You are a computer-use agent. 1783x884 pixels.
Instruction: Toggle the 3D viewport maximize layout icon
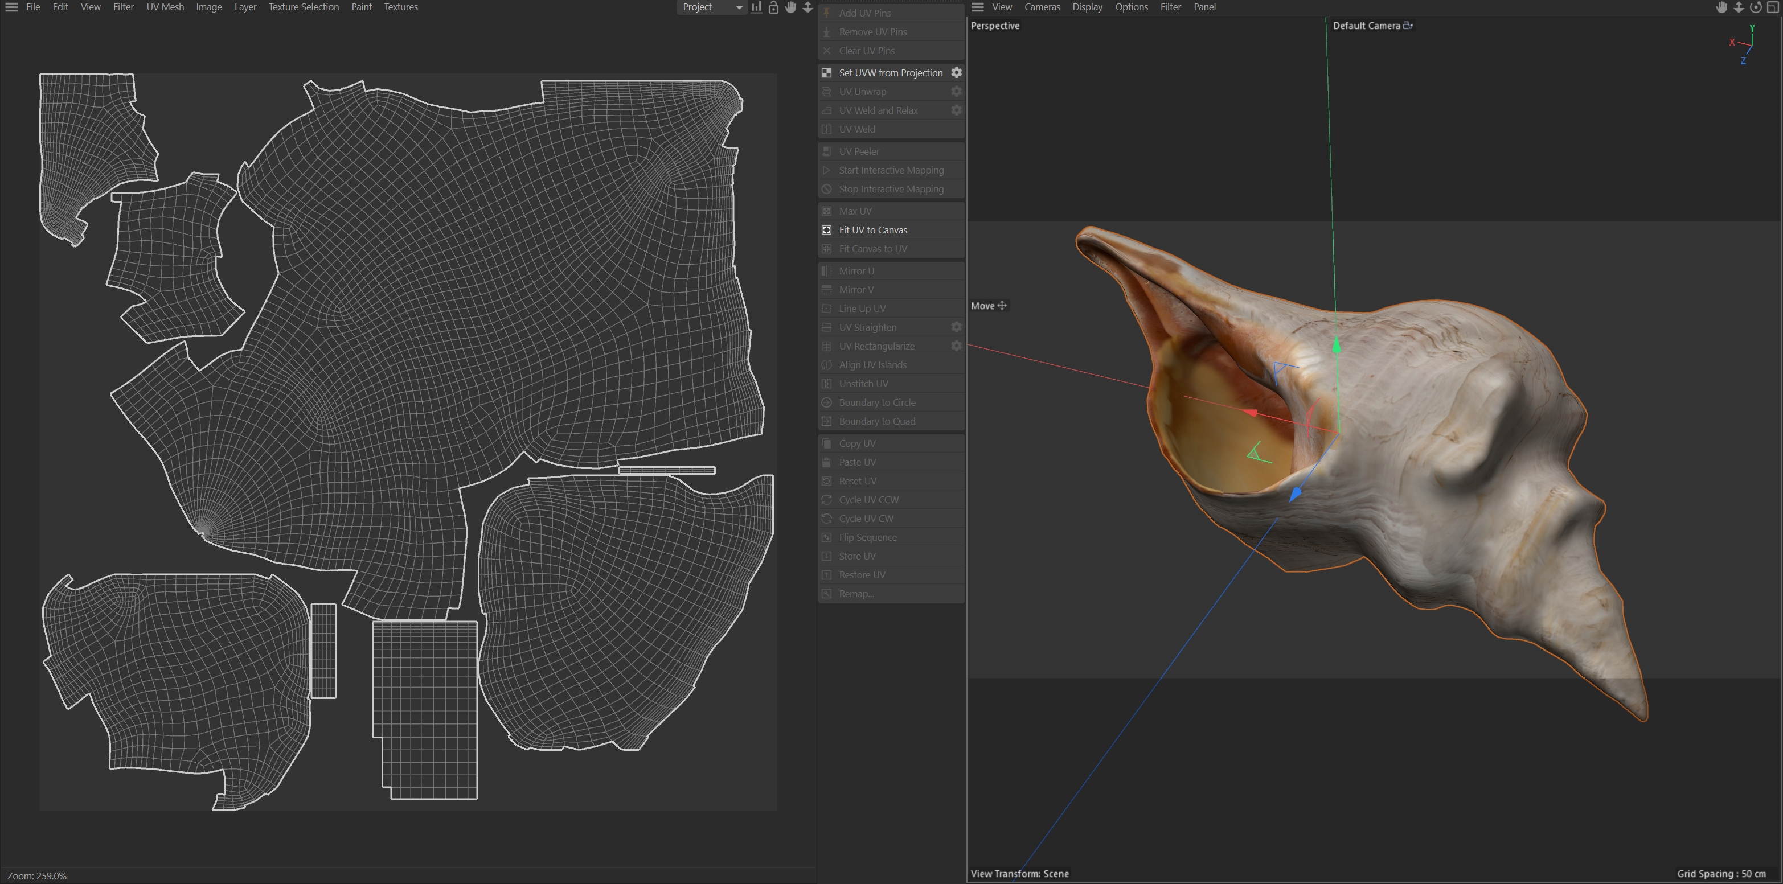pos(1773,7)
